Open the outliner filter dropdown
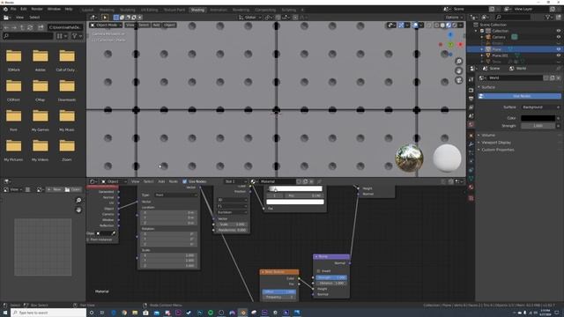This screenshot has width=564, height=317. 549,18
